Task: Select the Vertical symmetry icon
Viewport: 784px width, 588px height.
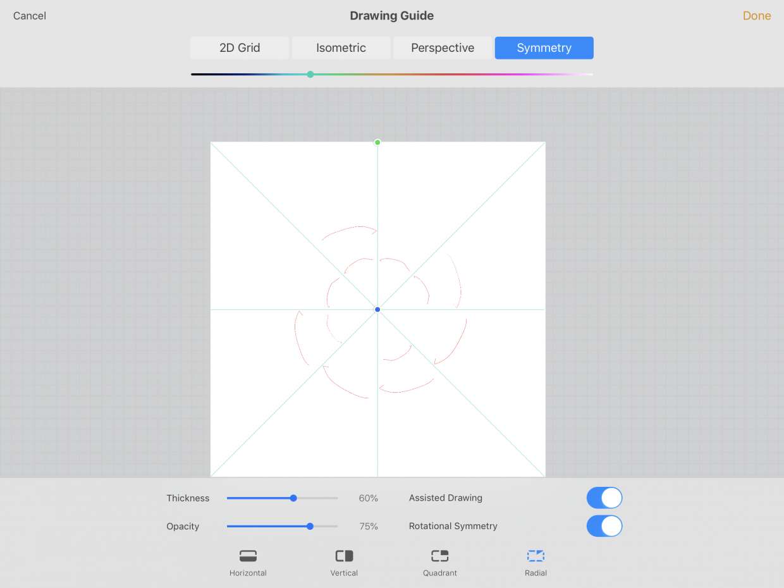Action: [344, 556]
